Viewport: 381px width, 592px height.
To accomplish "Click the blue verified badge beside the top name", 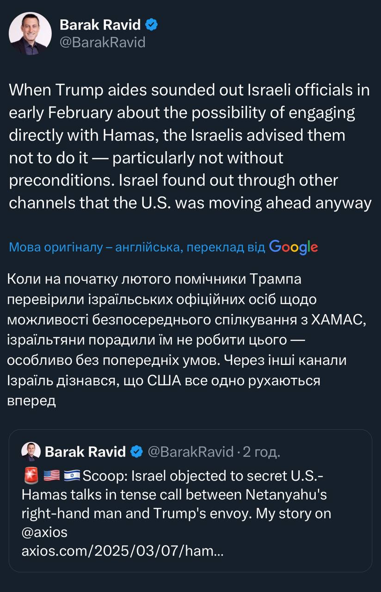I will coord(152,25).
